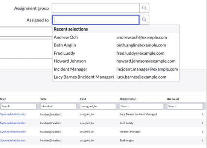
Task: Sort by the User column header
Action: point(3,99)
